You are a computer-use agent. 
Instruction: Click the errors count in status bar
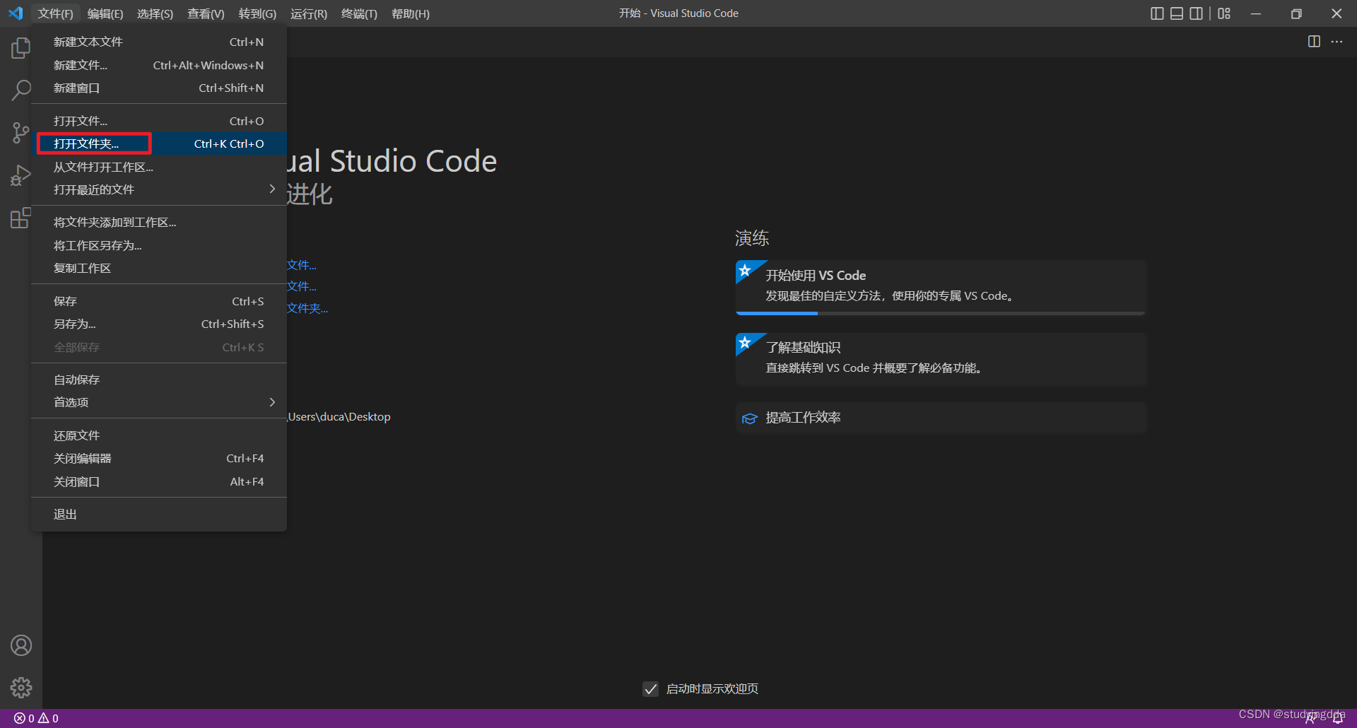25,718
